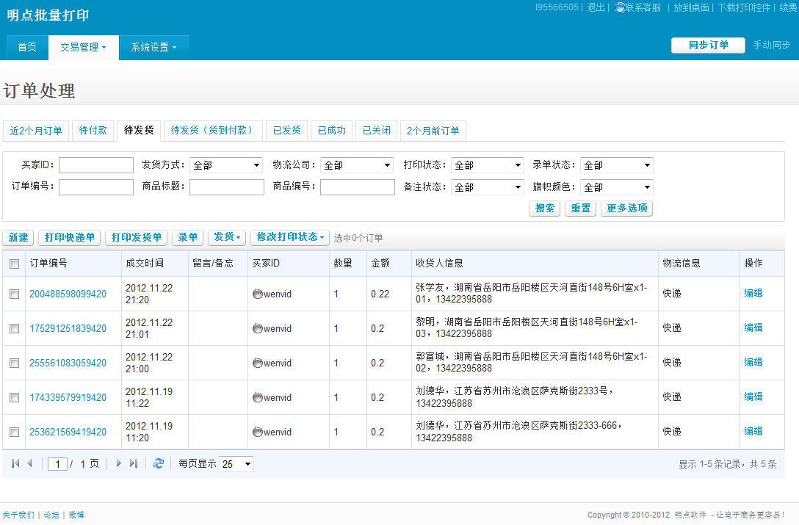Viewport: 799px width, 525px height.
Task: Open the 论坛 footer link
Action: (x=51, y=515)
